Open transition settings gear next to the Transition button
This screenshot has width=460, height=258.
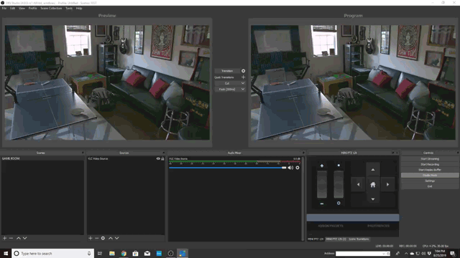coord(243,71)
